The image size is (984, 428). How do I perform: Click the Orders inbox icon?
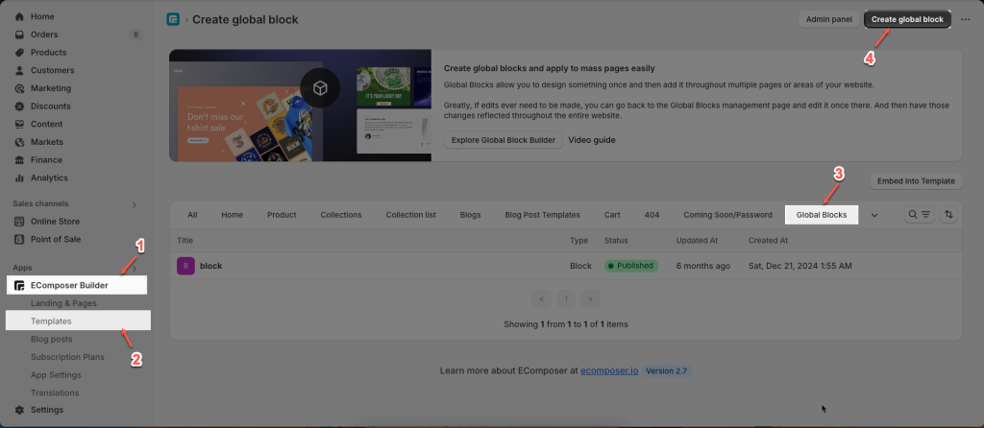[x=19, y=35]
